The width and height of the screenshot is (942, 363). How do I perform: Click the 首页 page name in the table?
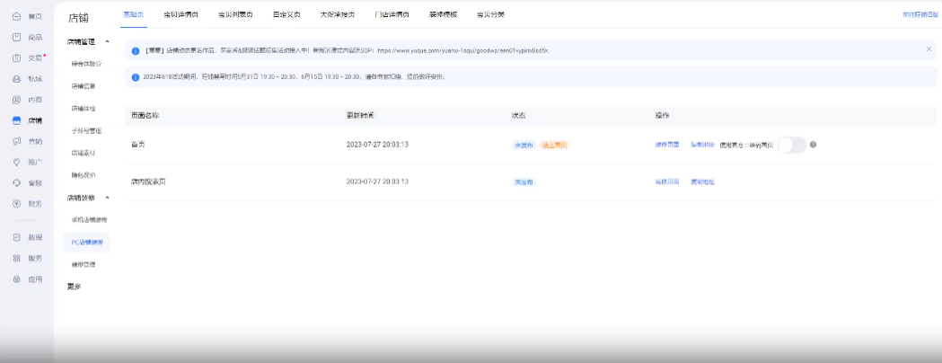click(137, 145)
